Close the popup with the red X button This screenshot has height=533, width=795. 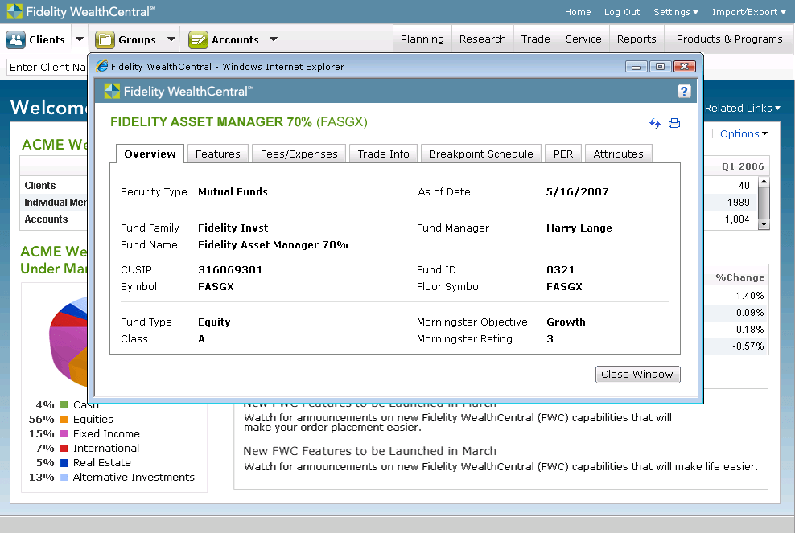(x=685, y=67)
